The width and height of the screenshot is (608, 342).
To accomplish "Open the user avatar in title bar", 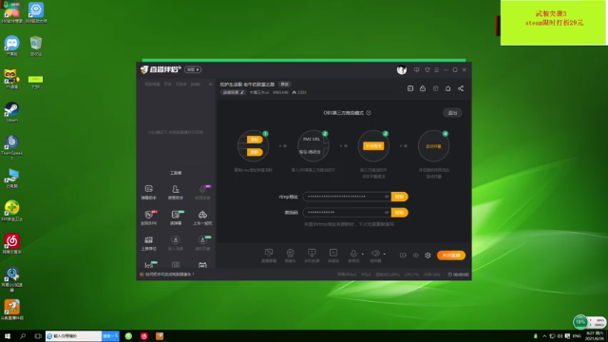I will pyautogui.click(x=402, y=69).
